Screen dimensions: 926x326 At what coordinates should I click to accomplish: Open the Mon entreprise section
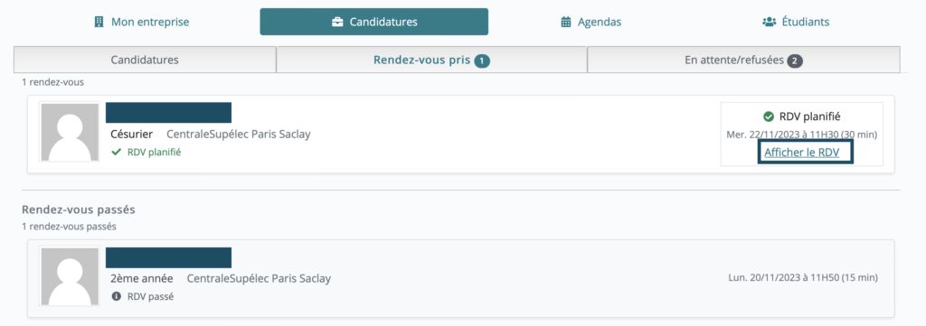point(142,22)
